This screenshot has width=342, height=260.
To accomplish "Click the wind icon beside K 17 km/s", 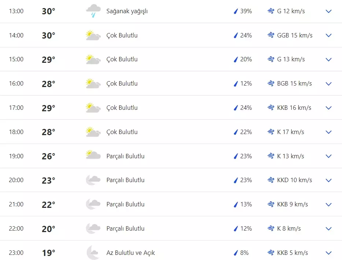I will [271, 132].
